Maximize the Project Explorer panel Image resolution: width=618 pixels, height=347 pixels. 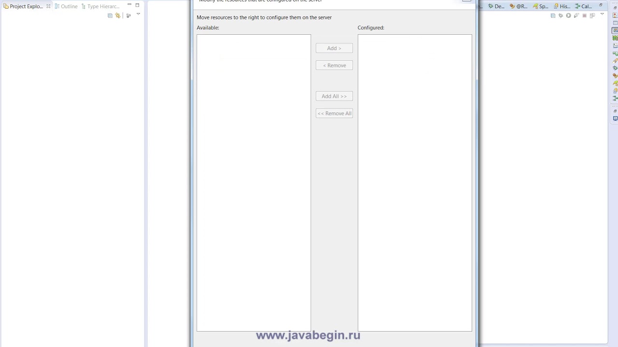137,5
